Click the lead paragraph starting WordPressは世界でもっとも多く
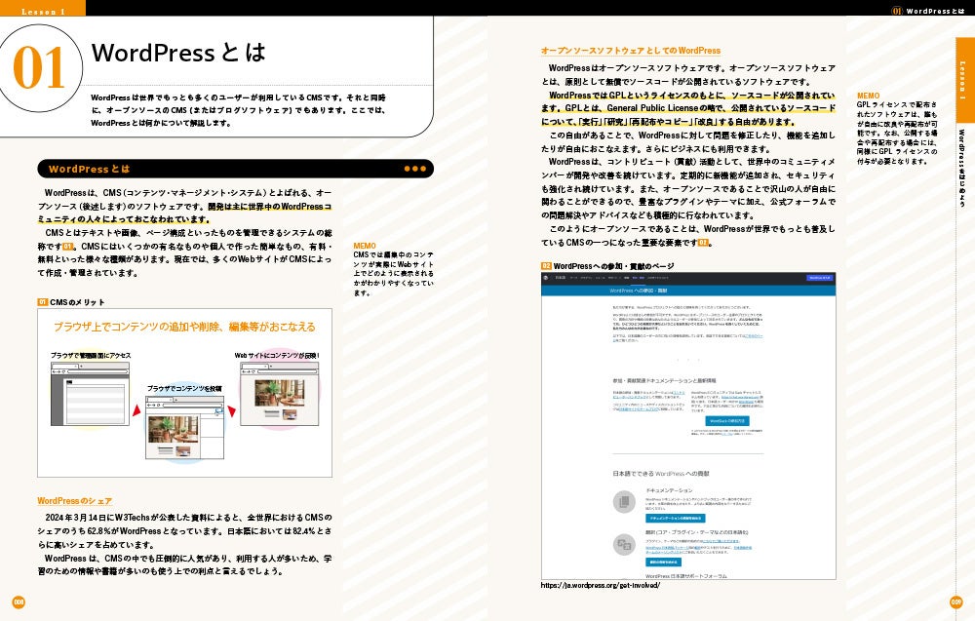The height and width of the screenshot is (621, 975). click(x=239, y=110)
